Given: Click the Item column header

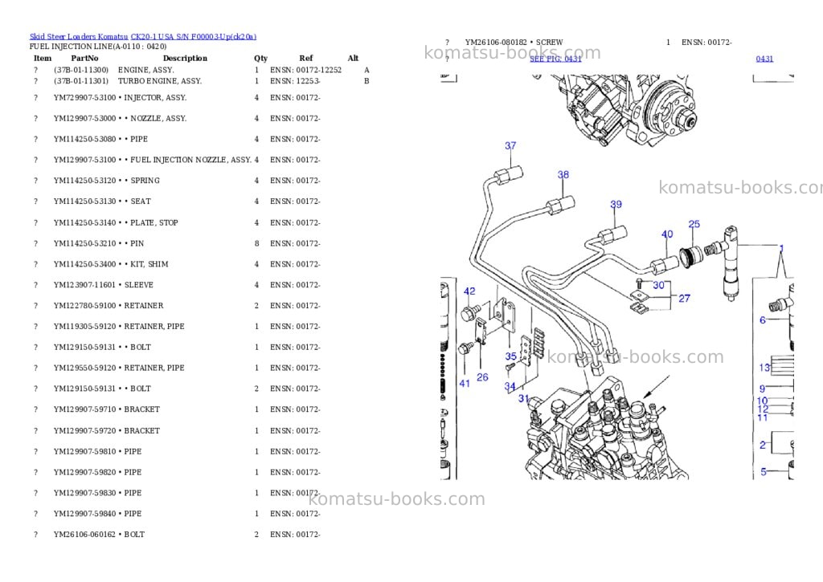Looking at the screenshot, I should [43, 58].
